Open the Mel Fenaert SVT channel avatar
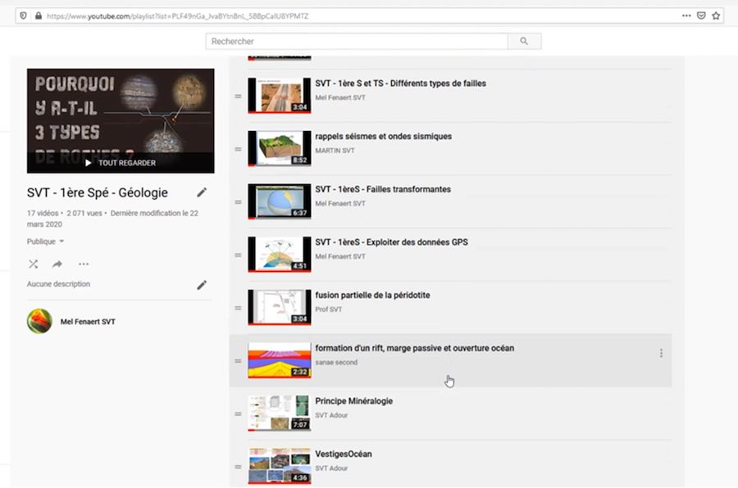 39,321
